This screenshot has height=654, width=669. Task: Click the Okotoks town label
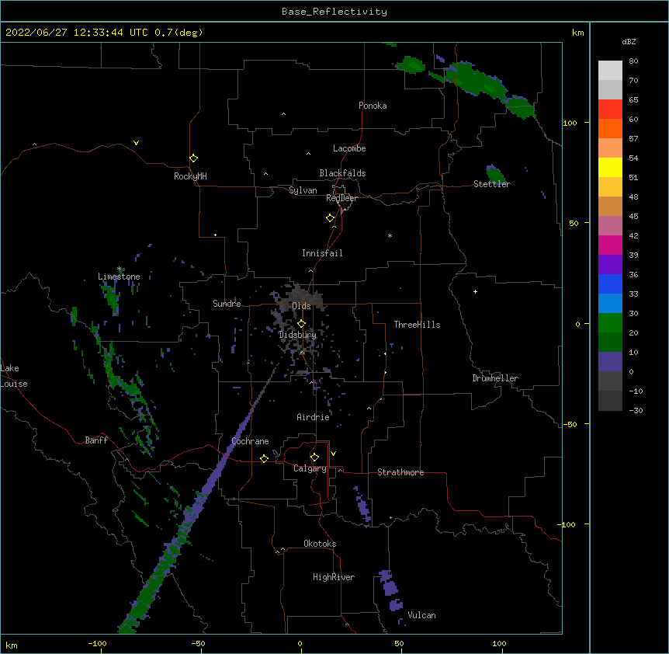(320, 544)
